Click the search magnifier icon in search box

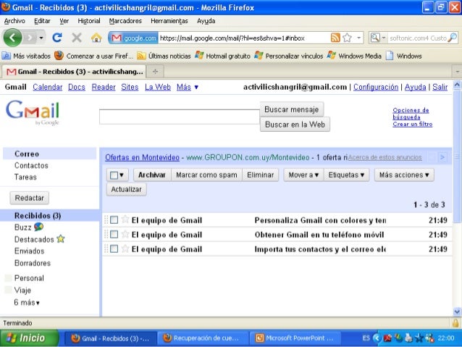[x=453, y=38]
